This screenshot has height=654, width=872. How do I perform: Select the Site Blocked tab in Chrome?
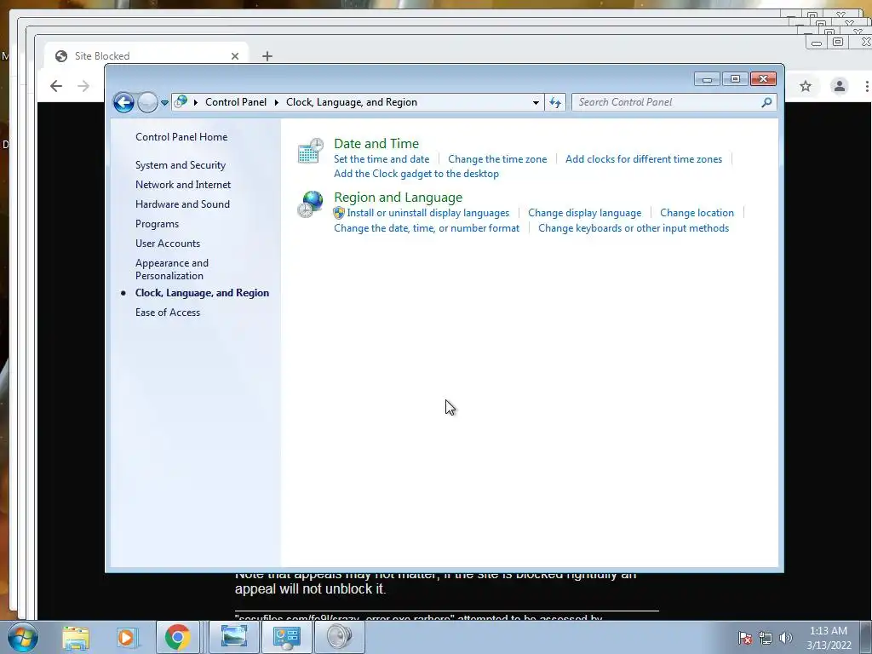pyautogui.click(x=145, y=56)
